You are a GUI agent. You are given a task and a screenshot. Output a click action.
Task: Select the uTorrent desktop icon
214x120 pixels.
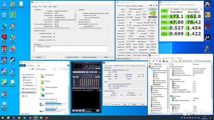tap(12, 16)
